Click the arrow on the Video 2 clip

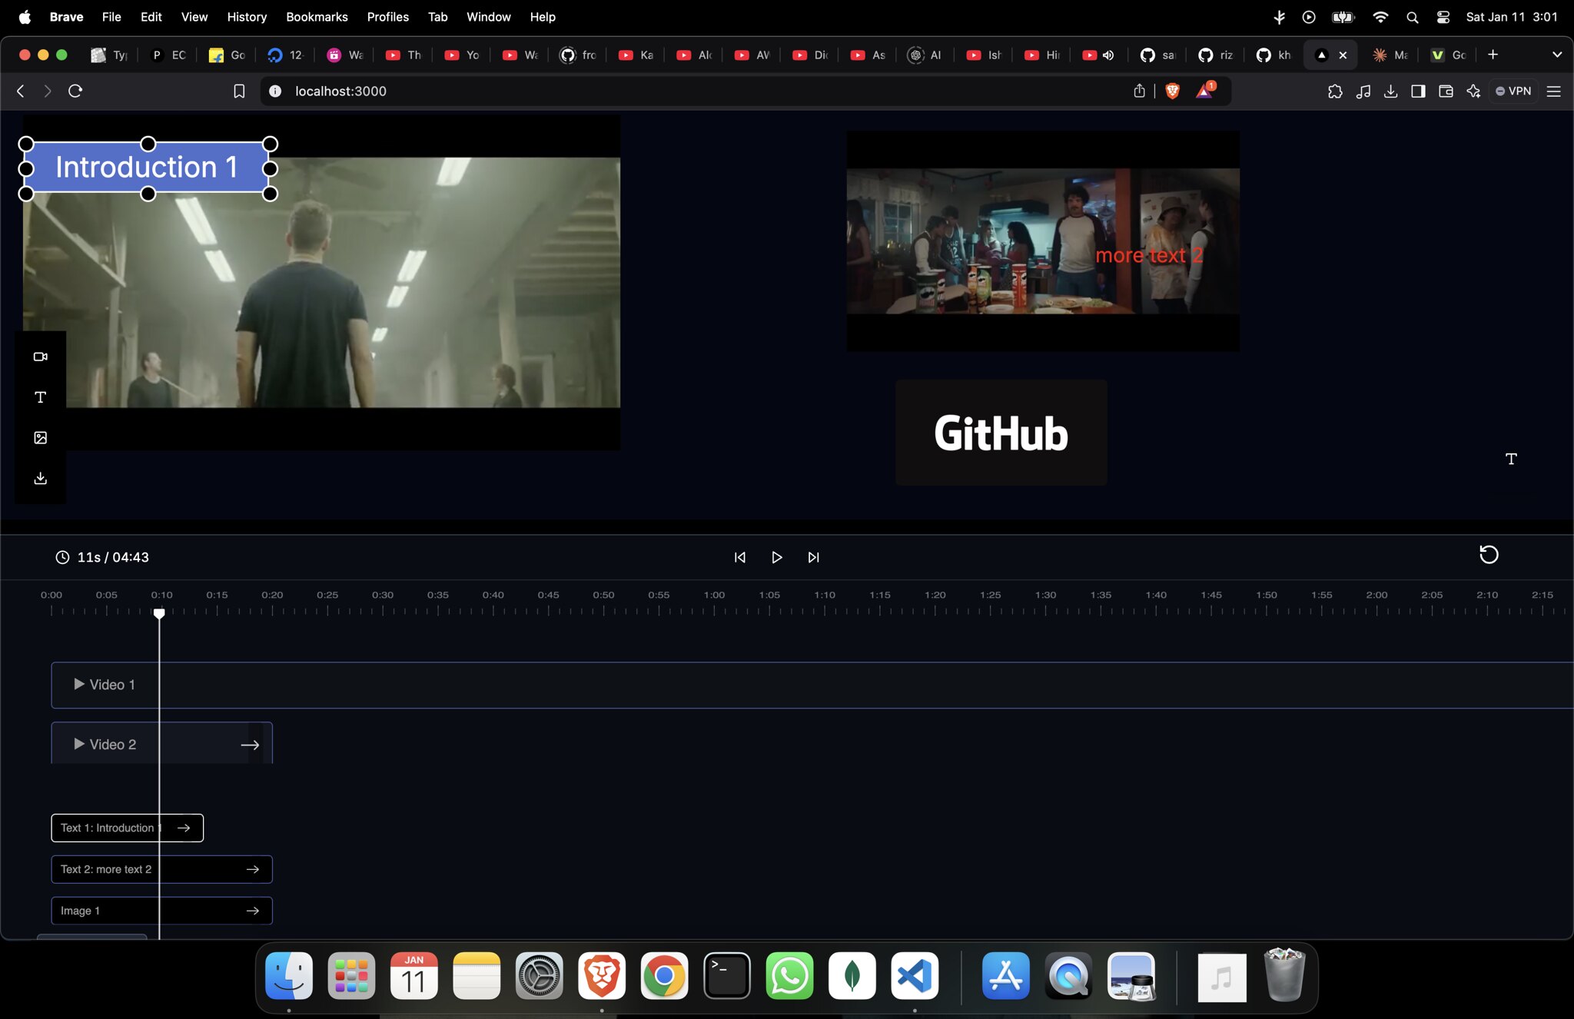coord(250,745)
